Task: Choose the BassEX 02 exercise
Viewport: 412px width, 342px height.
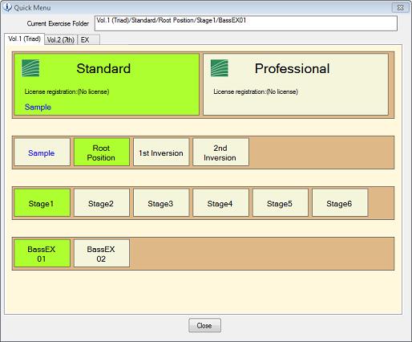Action: tap(102, 253)
